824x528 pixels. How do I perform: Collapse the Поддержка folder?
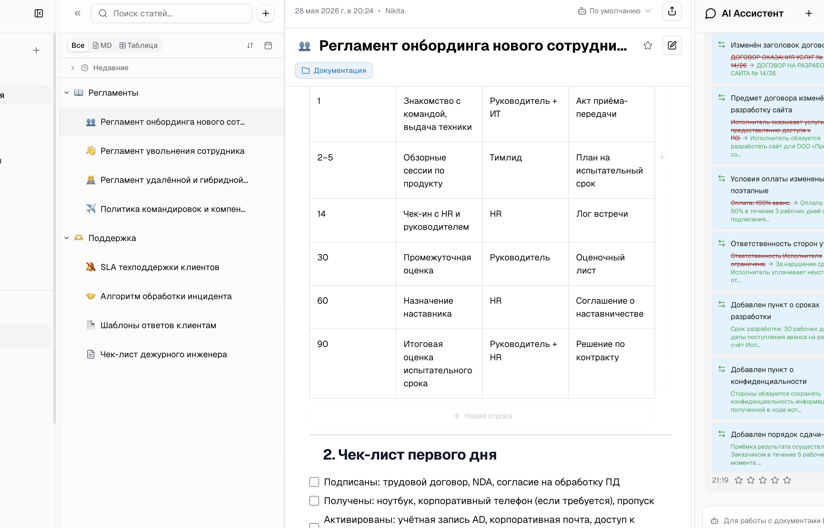pyautogui.click(x=67, y=238)
